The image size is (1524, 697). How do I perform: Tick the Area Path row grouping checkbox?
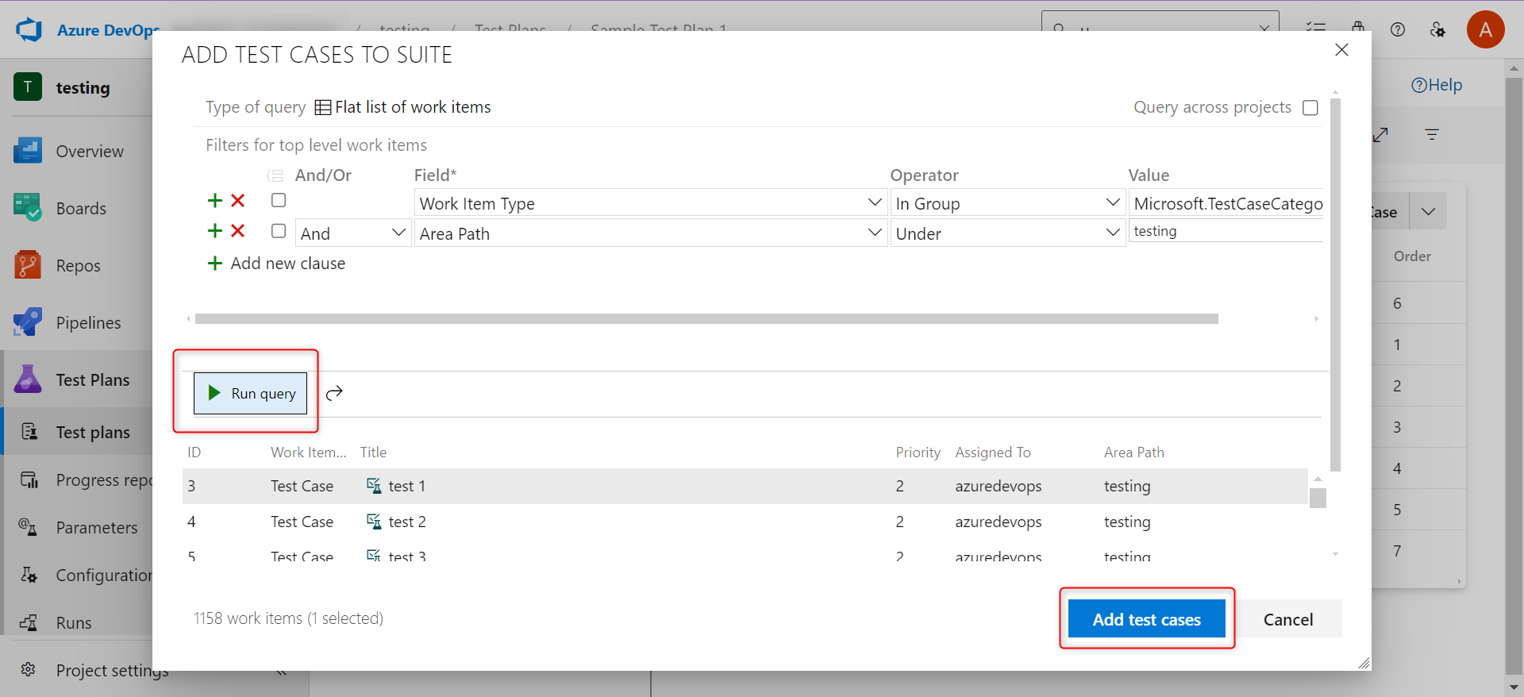pyautogui.click(x=279, y=231)
